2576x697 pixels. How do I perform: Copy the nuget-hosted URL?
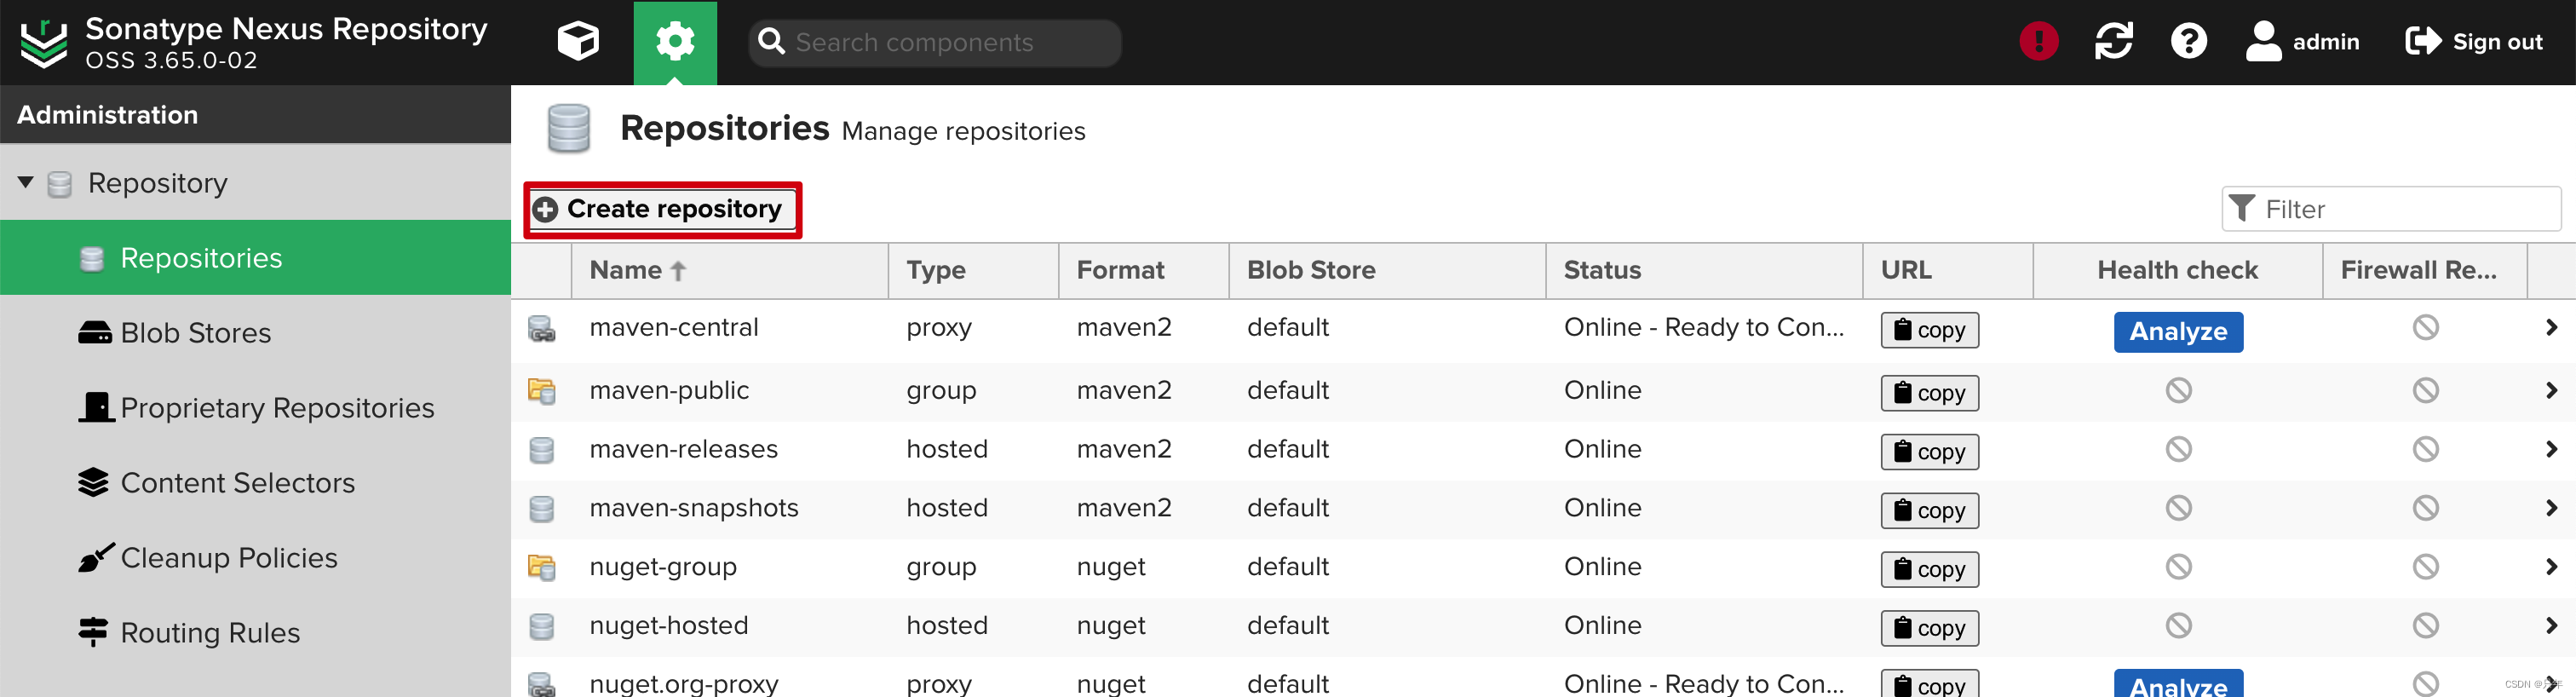tap(1929, 629)
